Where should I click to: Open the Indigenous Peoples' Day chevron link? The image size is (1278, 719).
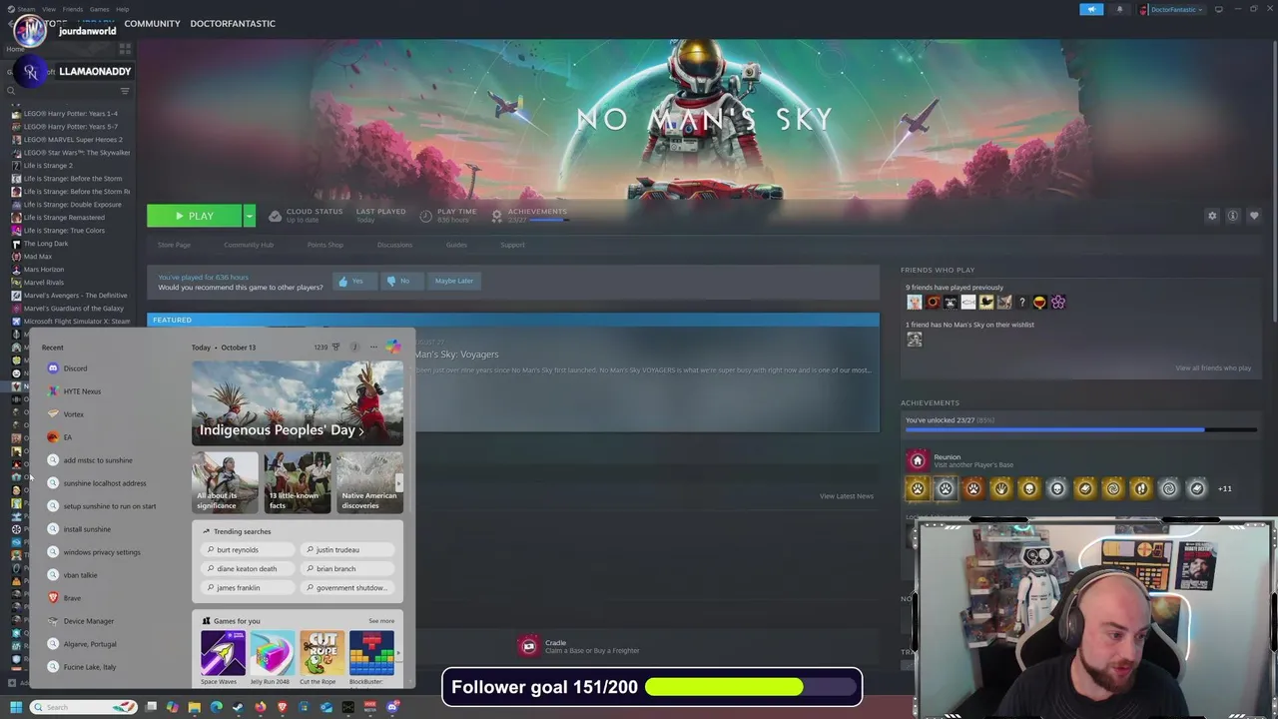pyautogui.click(x=361, y=431)
